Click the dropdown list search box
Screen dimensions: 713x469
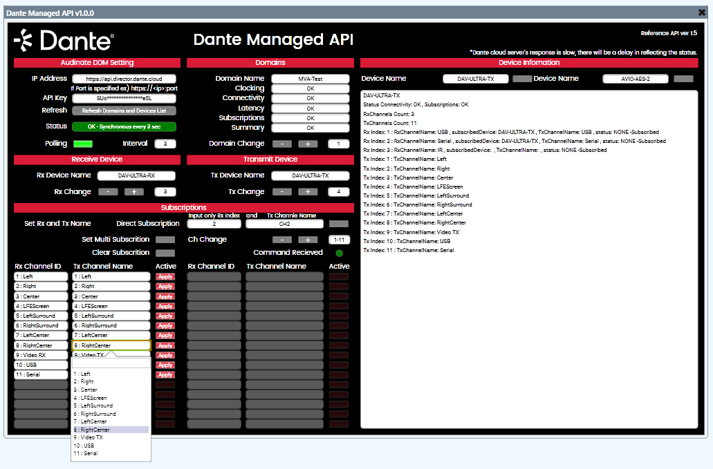point(111,363)
